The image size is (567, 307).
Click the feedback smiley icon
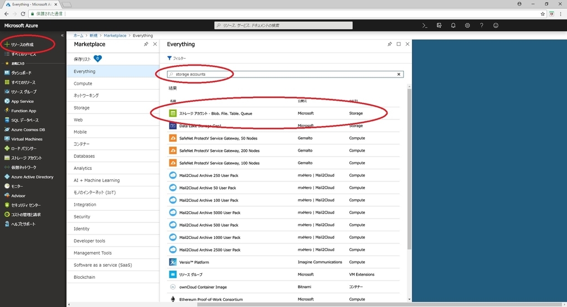pos(496,25)
